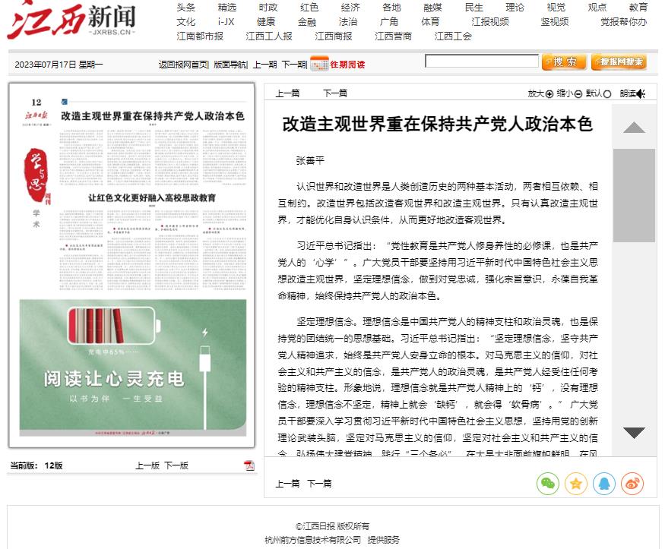Share article to Weibo icon
Screen dimensions: 665x549
pyautogui.click(x=632, y=484)
